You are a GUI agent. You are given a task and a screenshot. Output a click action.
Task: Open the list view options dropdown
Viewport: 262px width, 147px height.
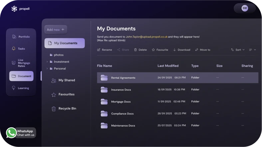click(252, 50)
